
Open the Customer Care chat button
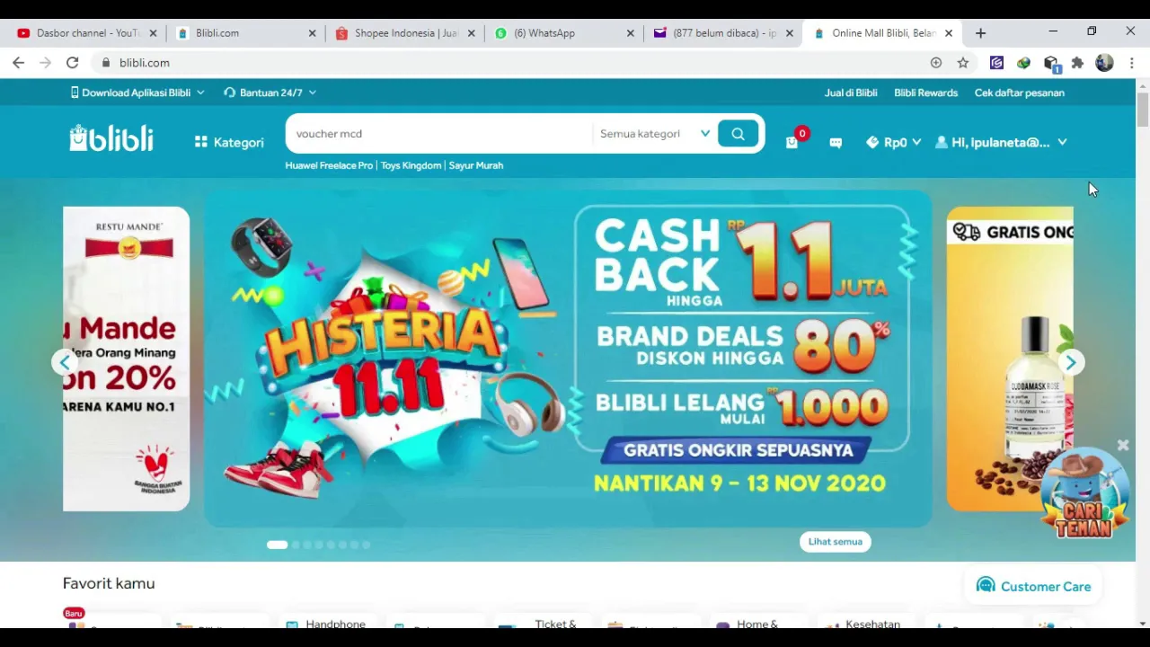[x=1033, y=586]
